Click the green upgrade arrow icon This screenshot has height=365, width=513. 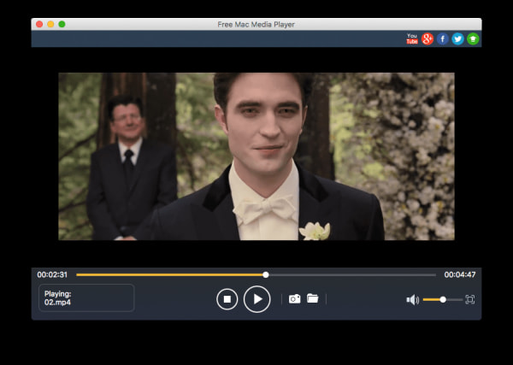(x=473, y=38)
